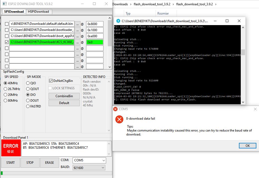Open the COM port dropdown

pos(89,160)
